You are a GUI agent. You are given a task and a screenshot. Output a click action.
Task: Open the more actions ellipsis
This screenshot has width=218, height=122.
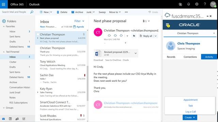(x=126, y=12)
